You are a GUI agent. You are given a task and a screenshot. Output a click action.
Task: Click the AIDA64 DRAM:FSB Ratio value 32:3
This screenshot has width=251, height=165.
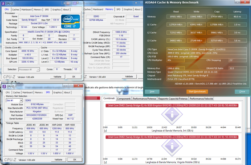point(237,68)
